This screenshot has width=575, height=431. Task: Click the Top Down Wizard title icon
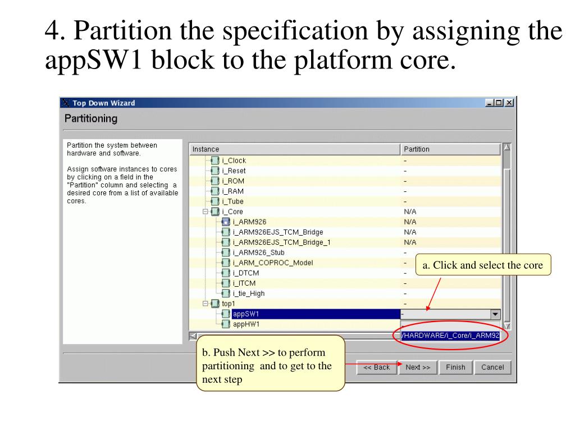(66, 103)
